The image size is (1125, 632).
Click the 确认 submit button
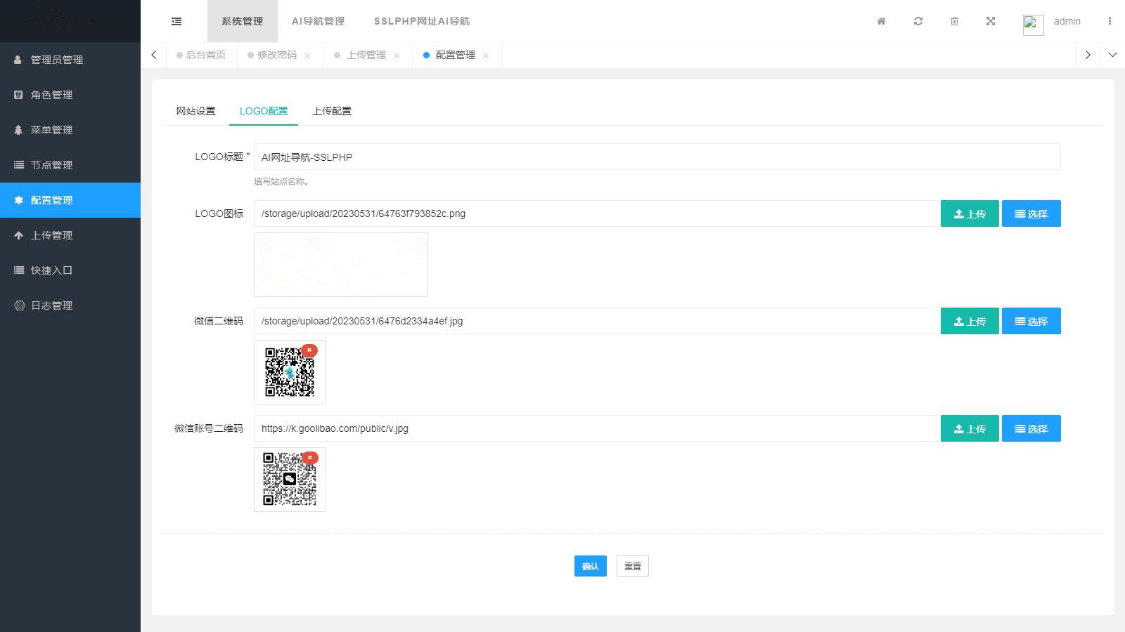pos(590,566)
